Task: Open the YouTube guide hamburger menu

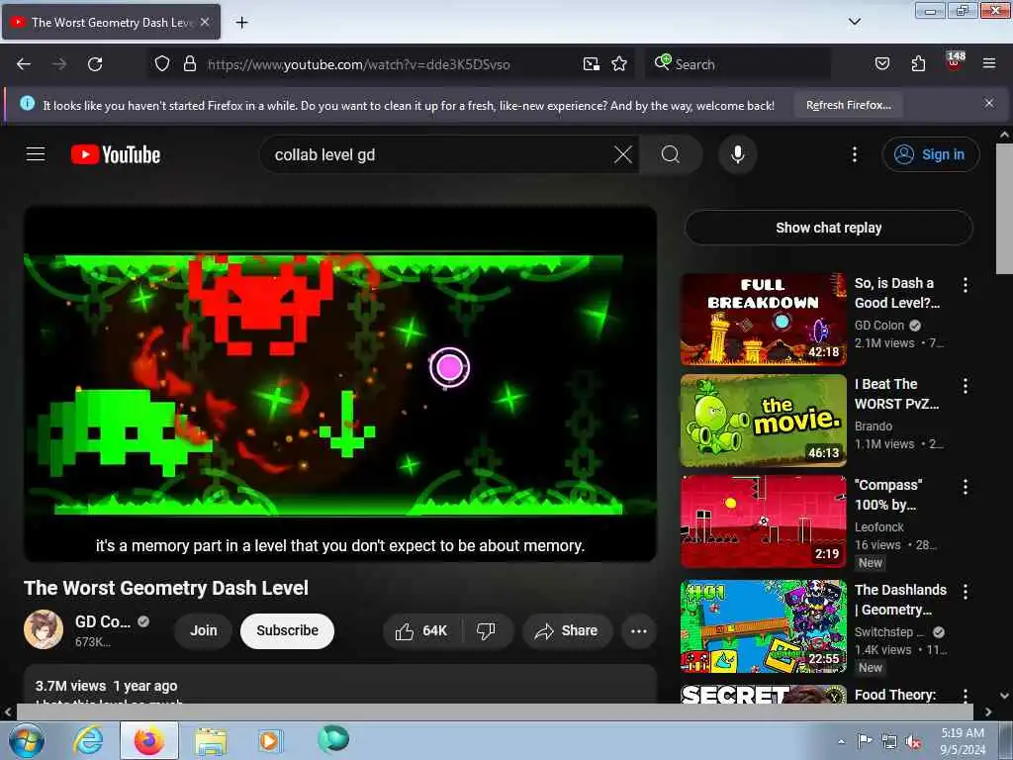Action: tap(36, 154)
